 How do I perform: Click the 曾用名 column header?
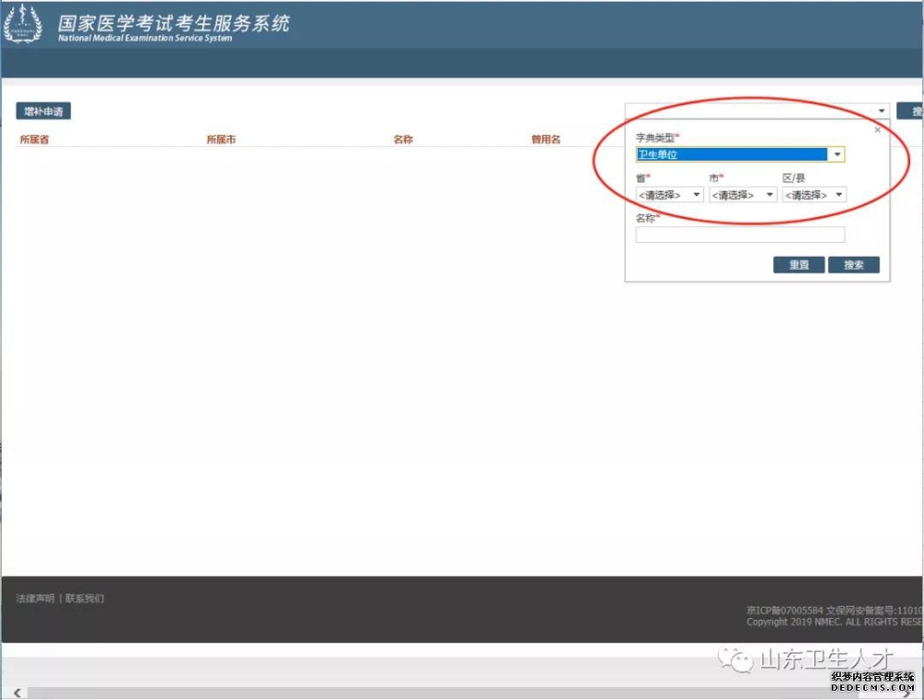545,139
